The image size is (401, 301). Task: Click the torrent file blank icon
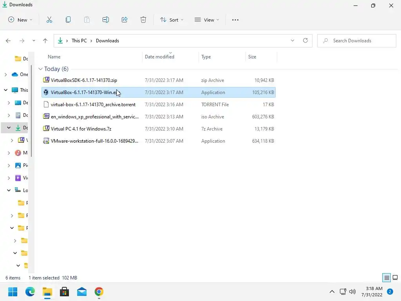46,104
